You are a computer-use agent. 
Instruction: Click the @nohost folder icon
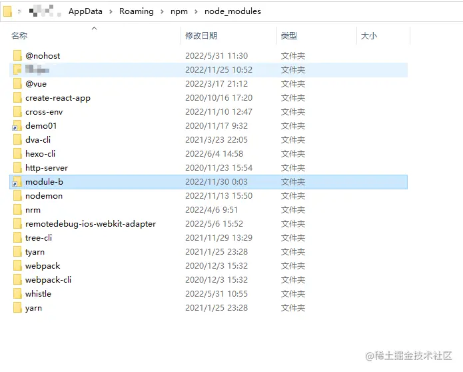point(17,55)
